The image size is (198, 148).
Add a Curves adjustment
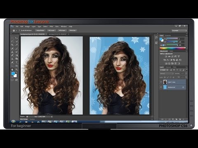click(x=172, y=56)
